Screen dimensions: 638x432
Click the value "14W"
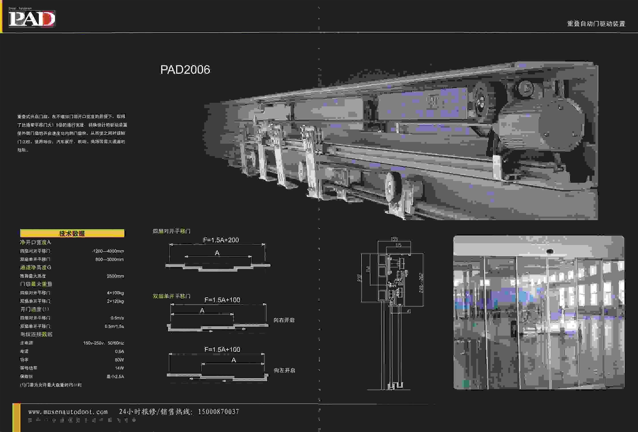coord(120,368)
